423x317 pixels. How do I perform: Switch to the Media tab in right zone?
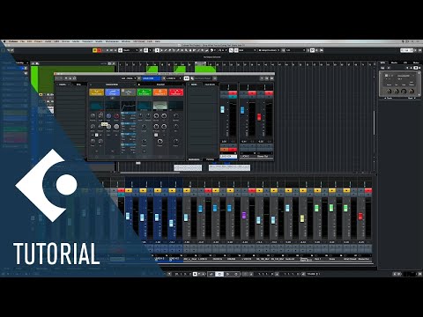click(394, 63)
